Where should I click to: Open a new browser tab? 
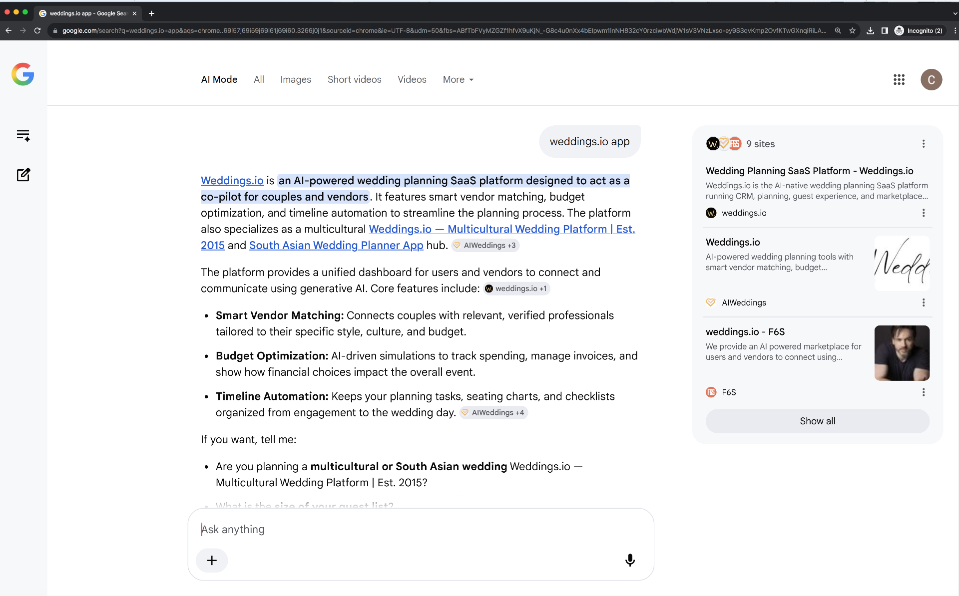coord(151,13)
